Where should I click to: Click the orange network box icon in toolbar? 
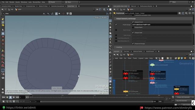coord(185,58)
